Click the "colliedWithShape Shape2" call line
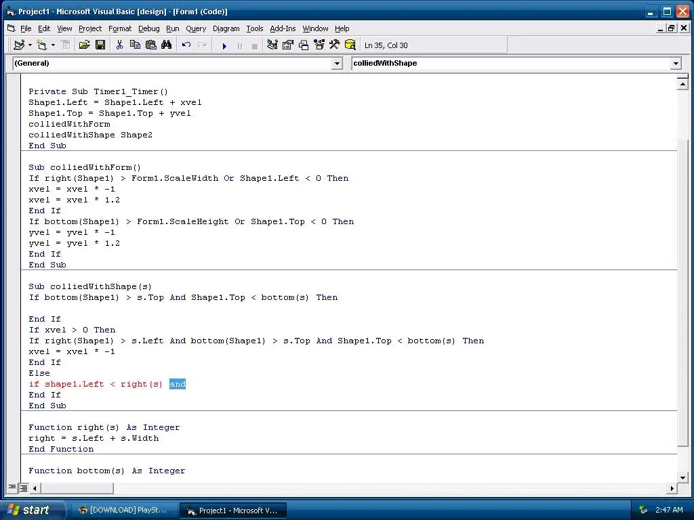Viewport: 694px width, 520px height. point(90,135)
